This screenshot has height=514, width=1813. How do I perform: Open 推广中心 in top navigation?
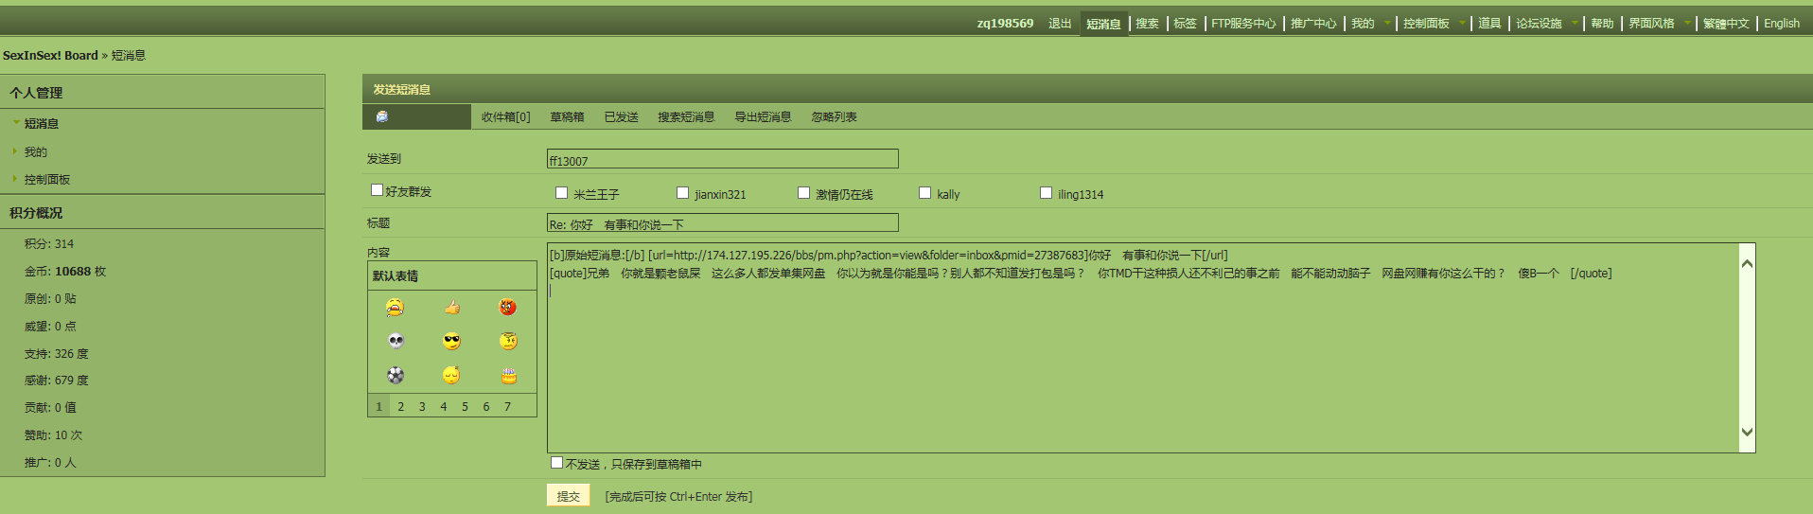pos(1313,24)
